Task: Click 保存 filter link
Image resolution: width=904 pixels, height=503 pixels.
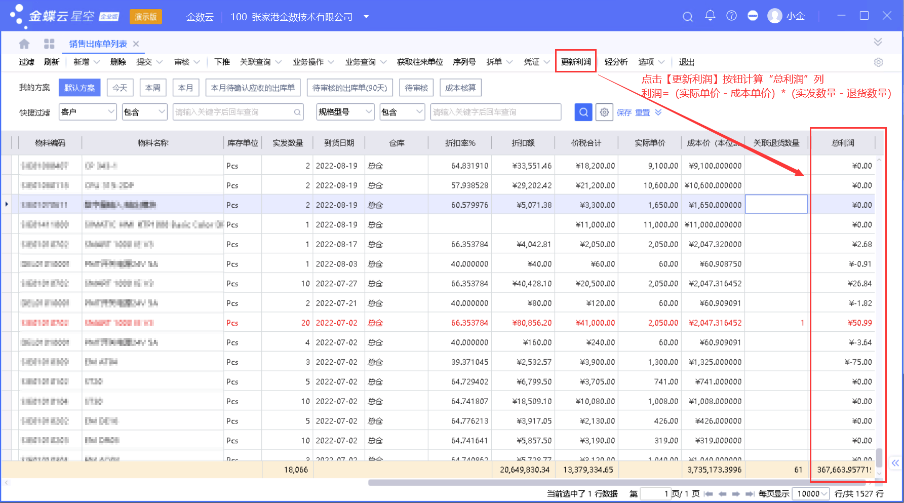Action: 624,112
